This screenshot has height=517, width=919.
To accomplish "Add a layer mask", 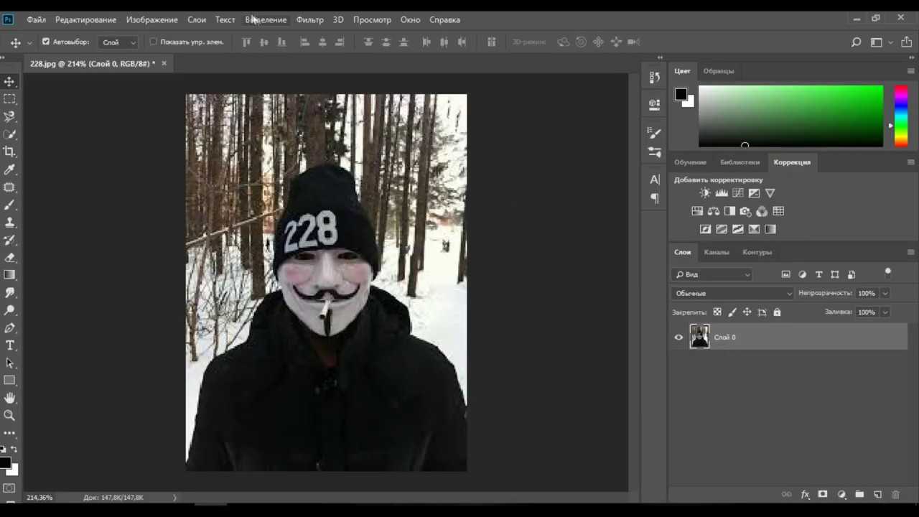I will click(x=823, y=495).
